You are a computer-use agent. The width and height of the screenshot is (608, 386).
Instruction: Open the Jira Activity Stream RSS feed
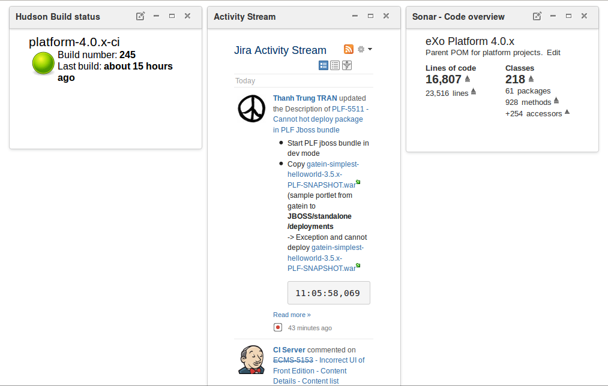coord(349,49)
